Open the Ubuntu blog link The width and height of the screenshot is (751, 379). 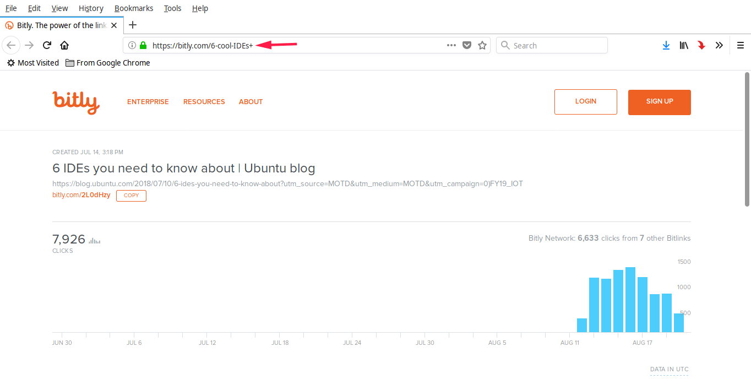coord(286,183)
